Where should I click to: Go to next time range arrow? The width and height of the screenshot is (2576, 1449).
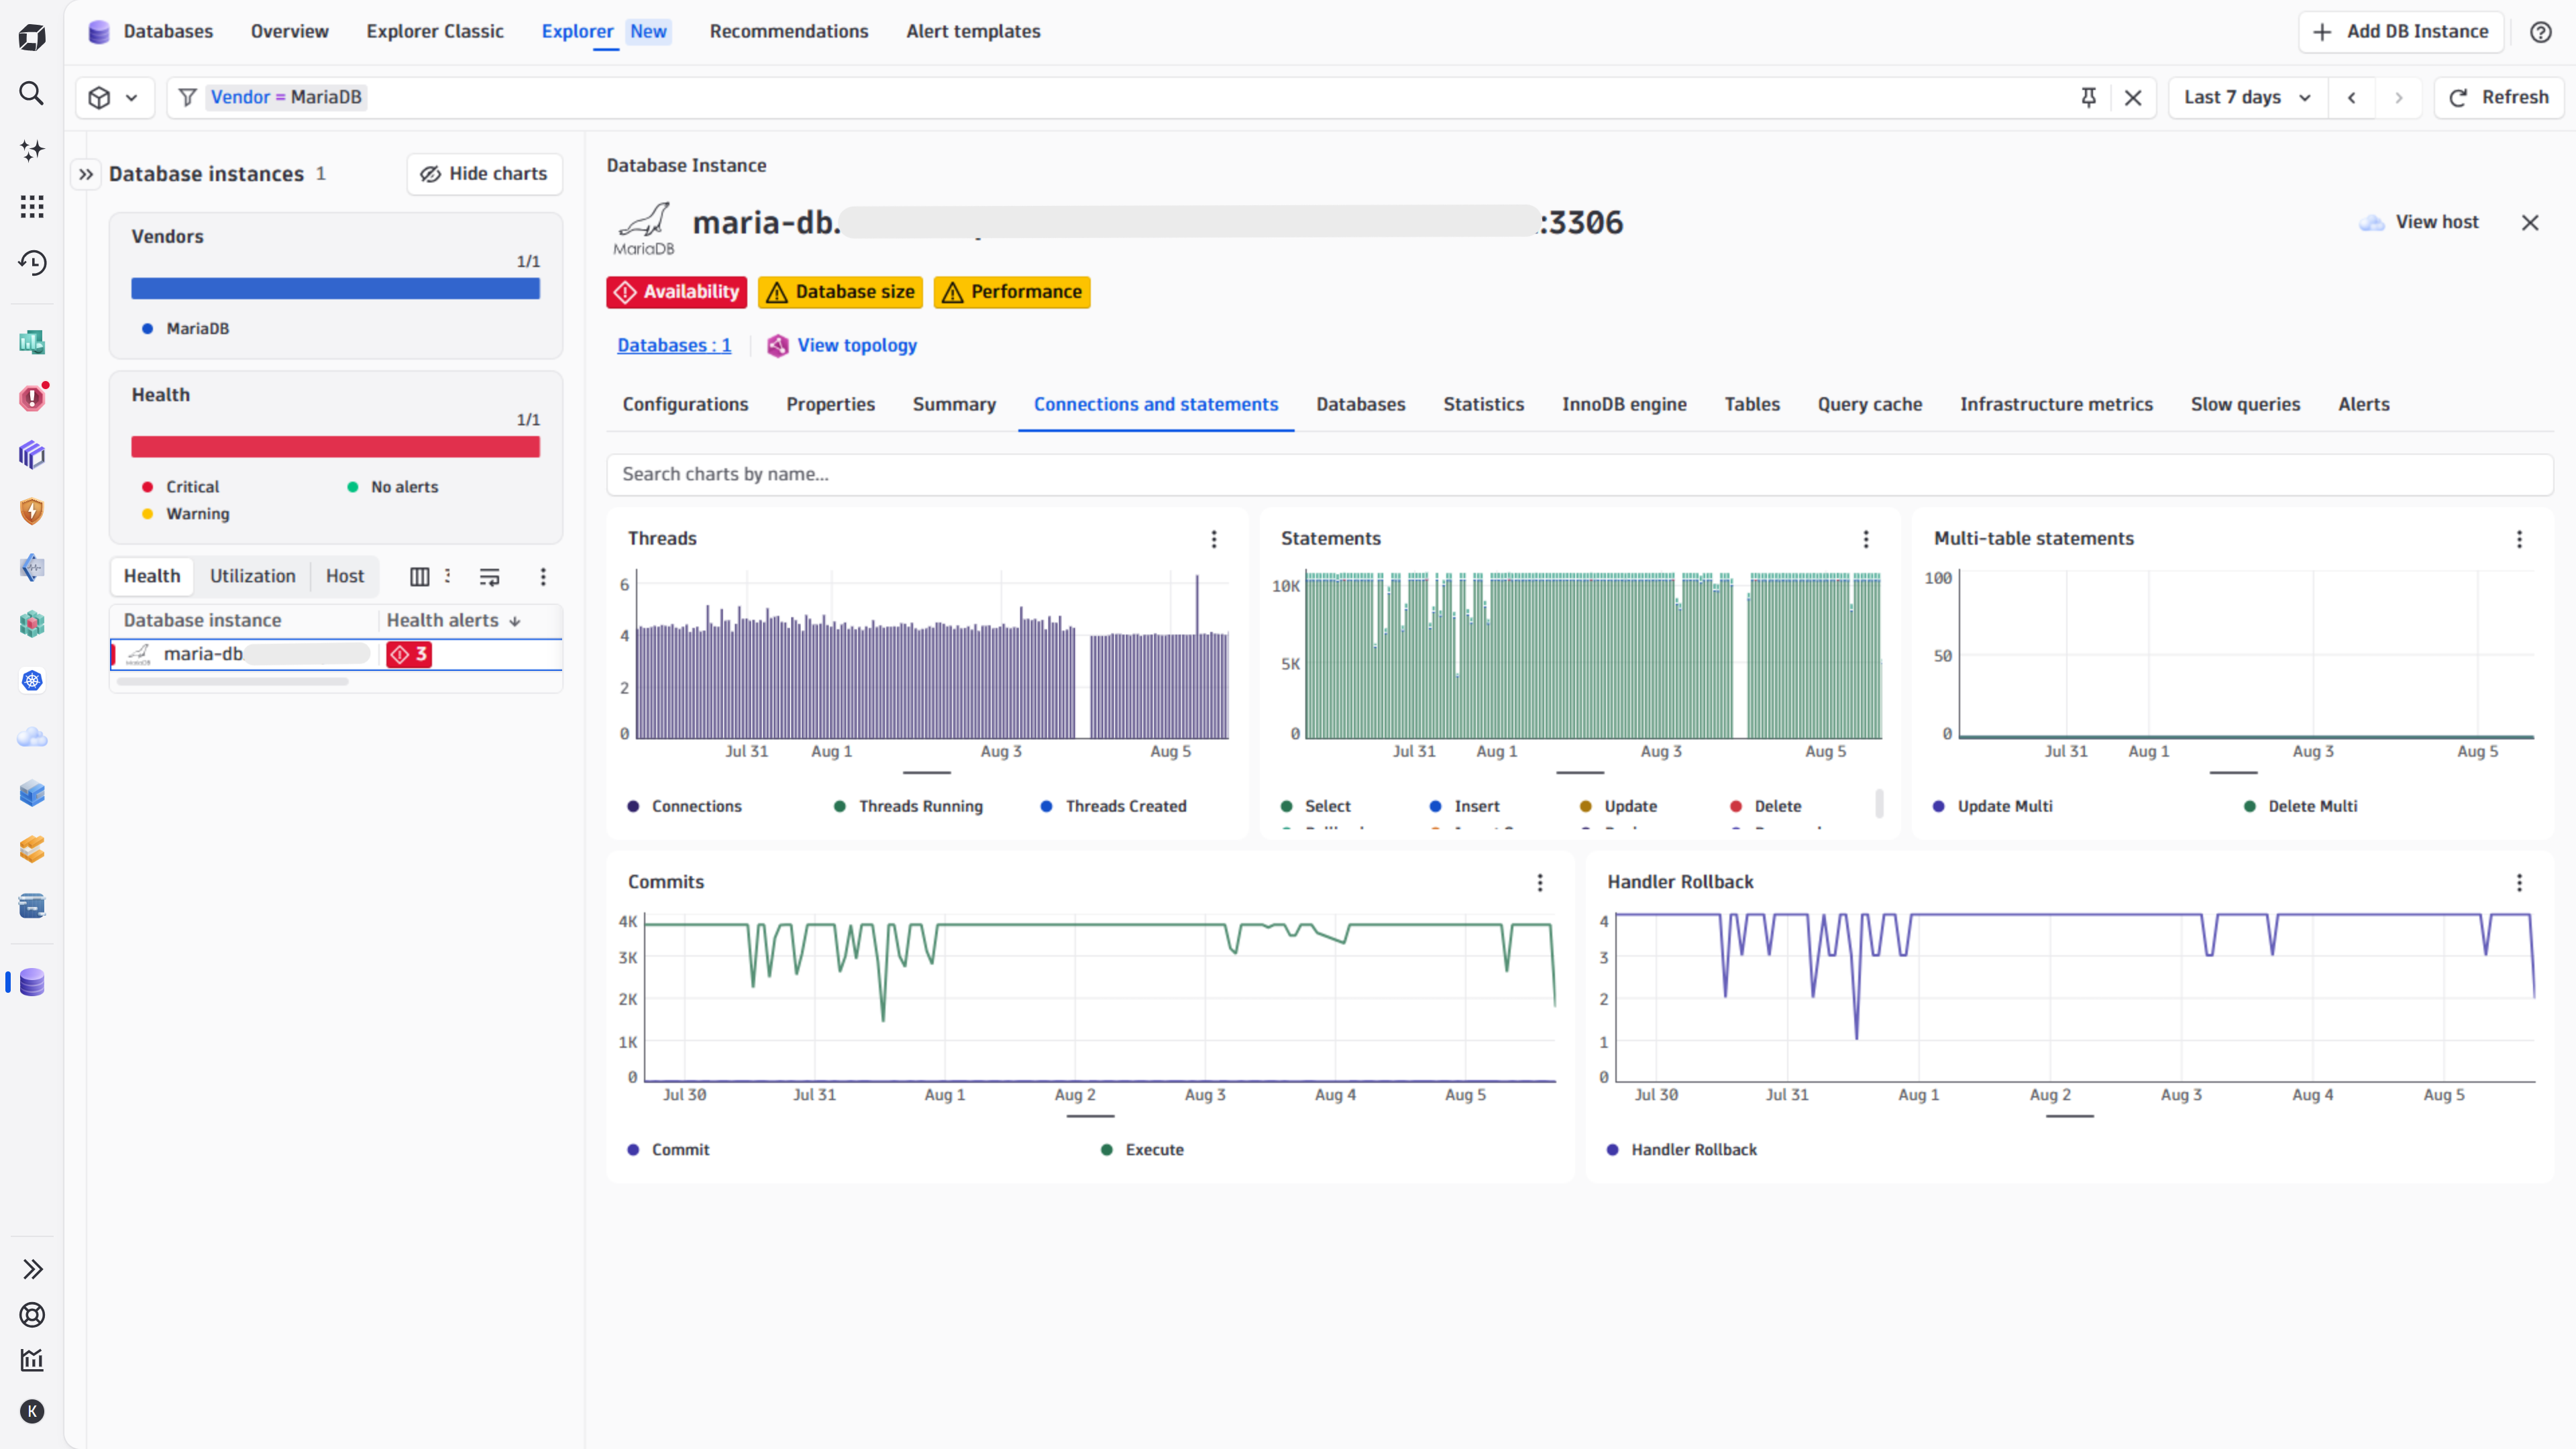pyautogui.click(x=2398, y=97)
